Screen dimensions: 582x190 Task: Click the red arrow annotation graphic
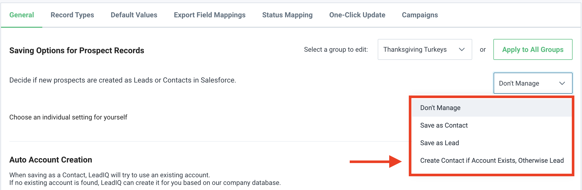[375, 161]
